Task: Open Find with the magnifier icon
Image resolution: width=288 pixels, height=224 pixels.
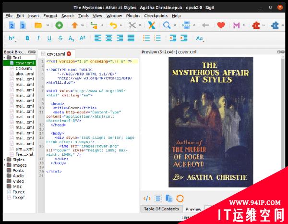Action: click(x=167, y=25)
